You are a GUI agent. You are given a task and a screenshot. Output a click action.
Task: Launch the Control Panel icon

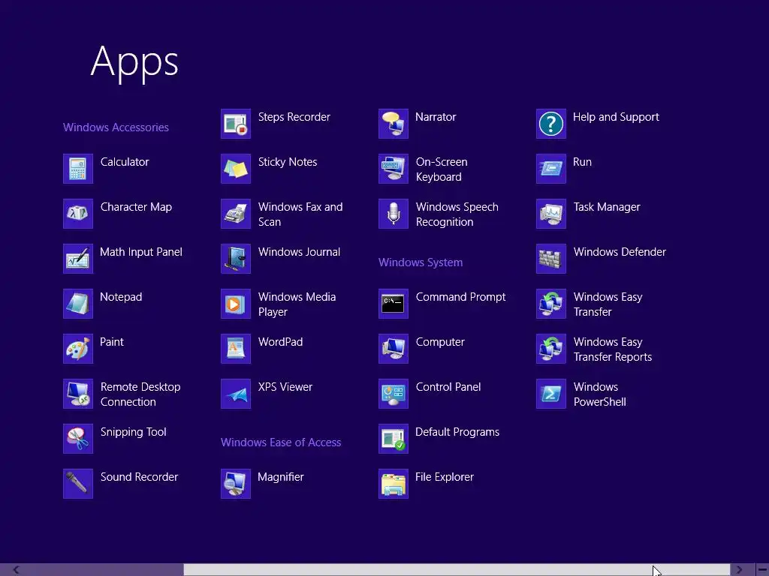pyautogui.click(x=394, y=394)
